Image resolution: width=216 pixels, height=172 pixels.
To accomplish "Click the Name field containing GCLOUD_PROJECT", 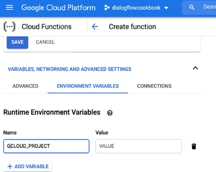I will (46, 146).
